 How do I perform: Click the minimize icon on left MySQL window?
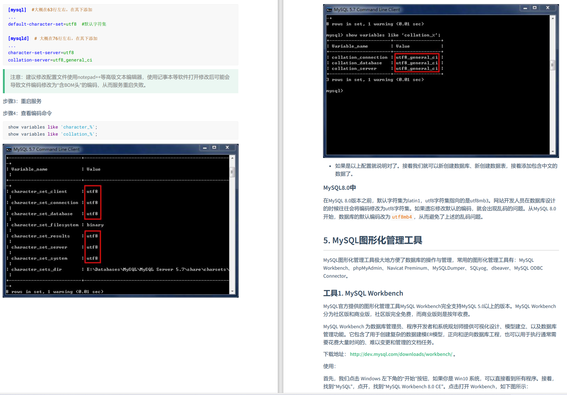coord(205,147)
